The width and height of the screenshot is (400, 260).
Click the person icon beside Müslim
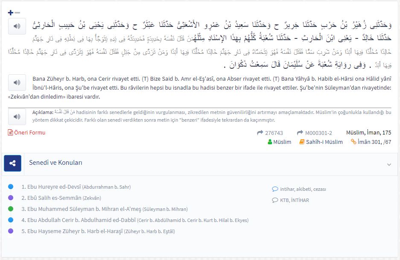click(270, 142)
